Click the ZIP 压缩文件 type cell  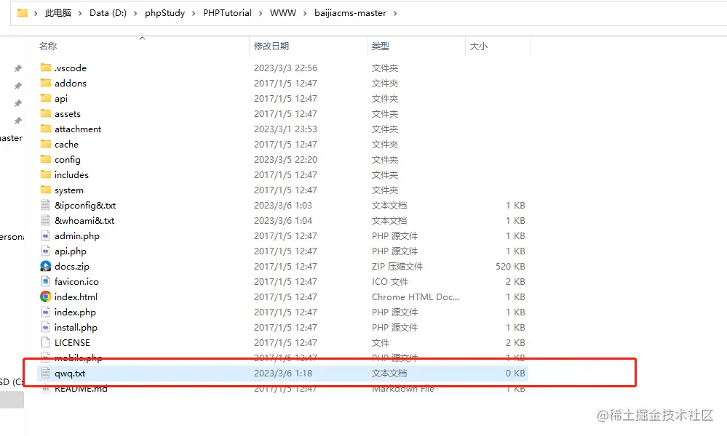point(397,266)
